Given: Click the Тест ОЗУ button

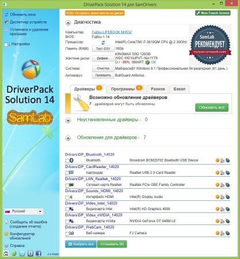Looking at the screenshot, I should (x=103, y=49).
